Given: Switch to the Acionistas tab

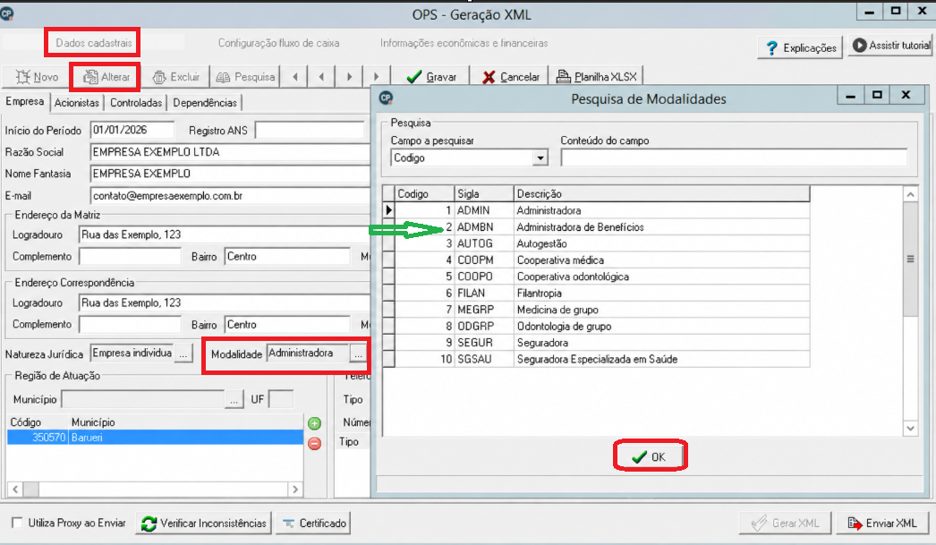Looking at the screenshot, I should pyautogui.click(x=76, y=103).
